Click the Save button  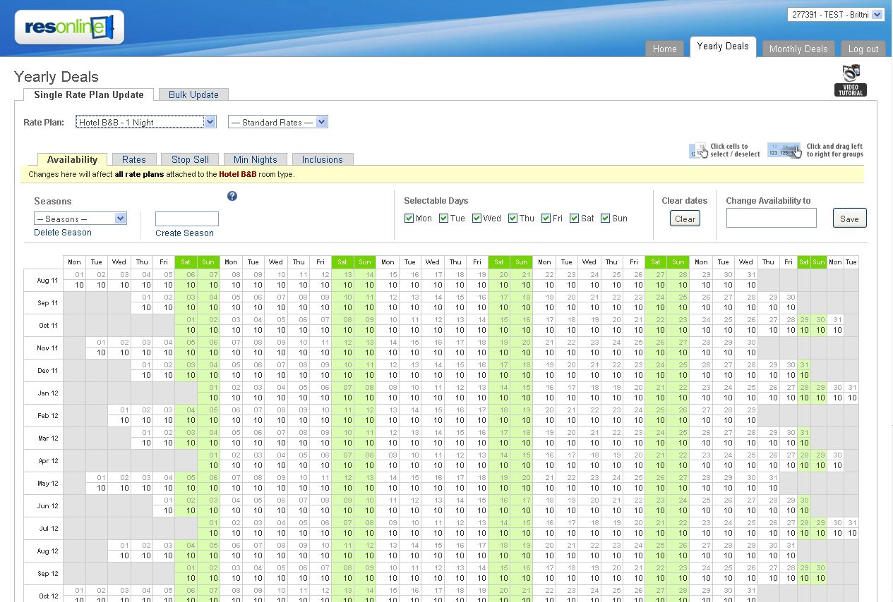[x=849, y=219]
